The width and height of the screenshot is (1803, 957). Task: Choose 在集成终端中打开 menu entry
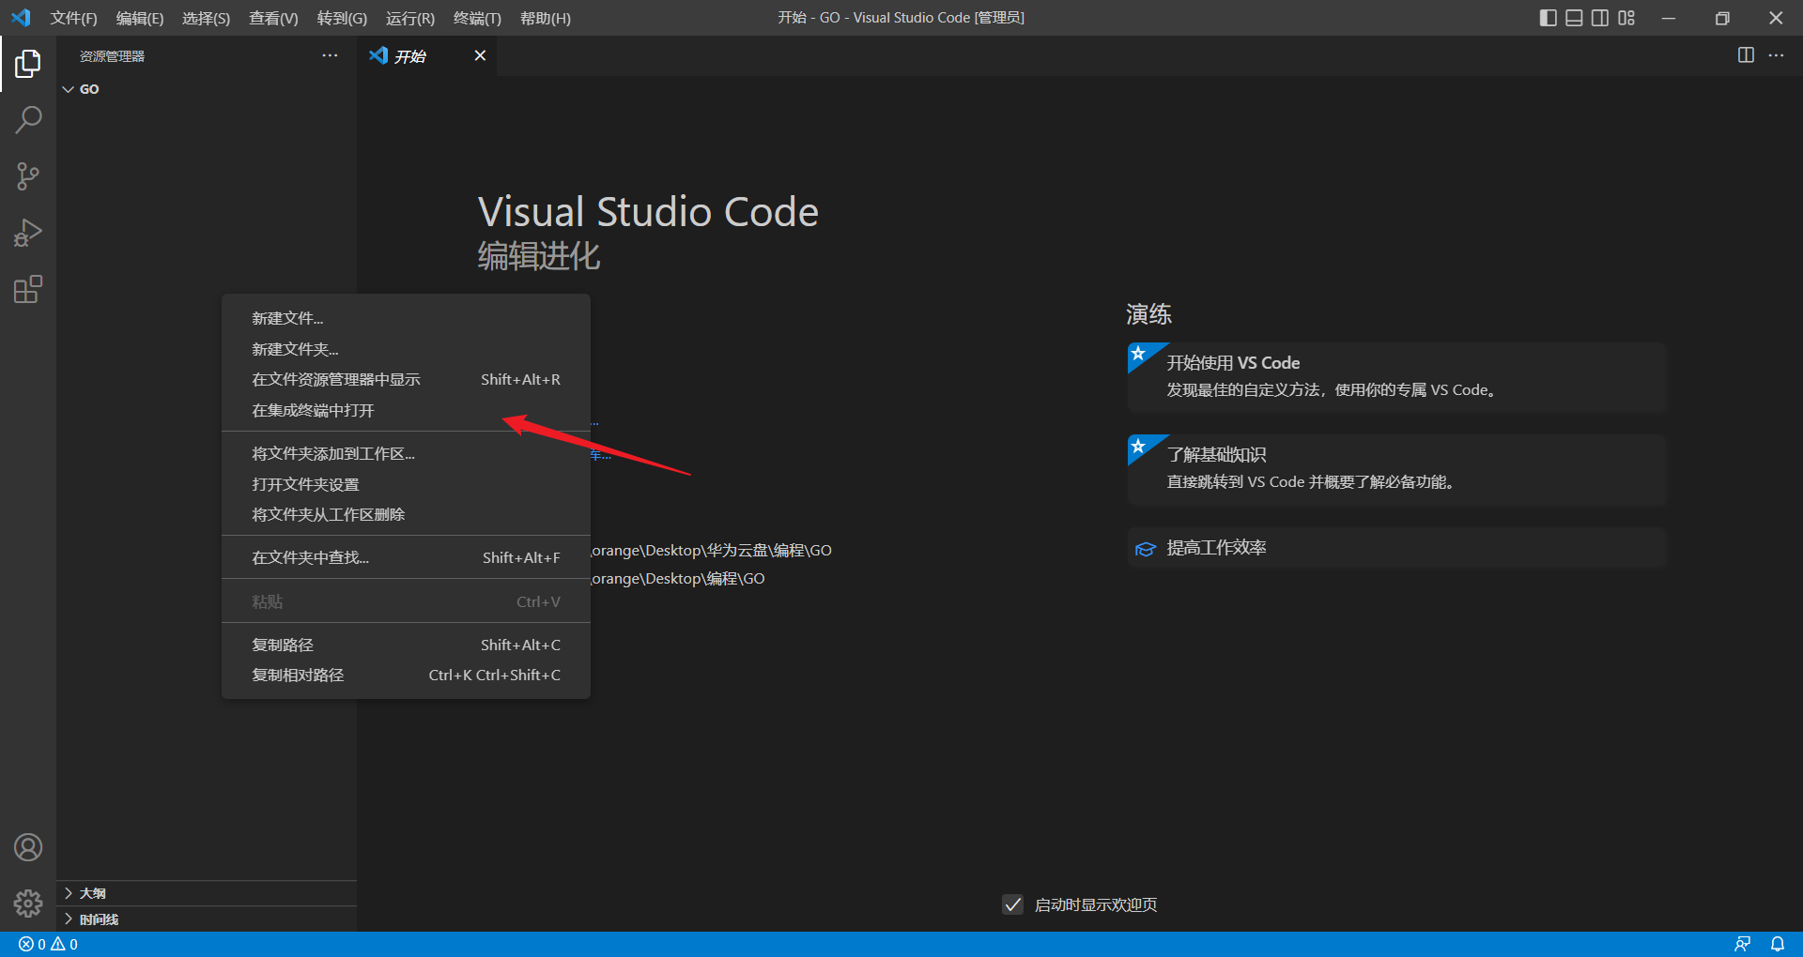click(x=406, y=410)
